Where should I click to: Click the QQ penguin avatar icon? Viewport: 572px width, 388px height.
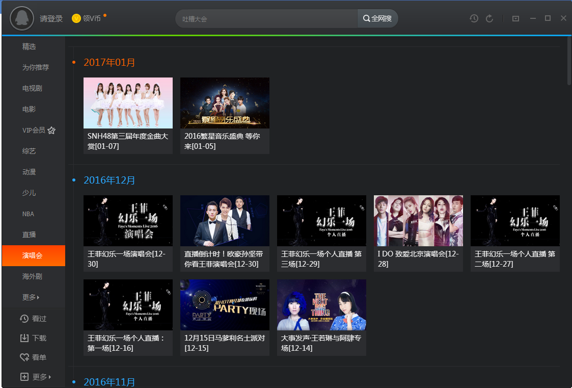(22, 18)
